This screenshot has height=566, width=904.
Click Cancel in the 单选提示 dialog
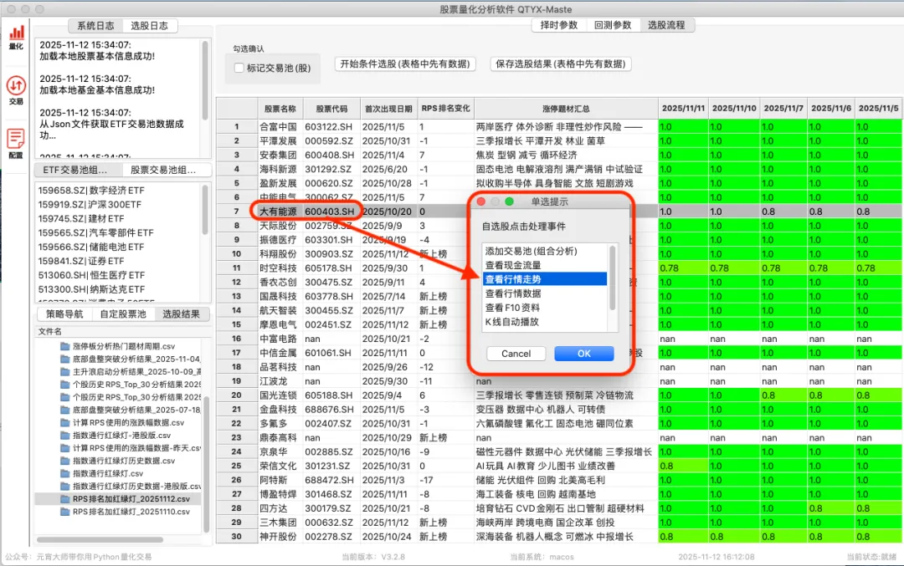[x=516, y=354]
